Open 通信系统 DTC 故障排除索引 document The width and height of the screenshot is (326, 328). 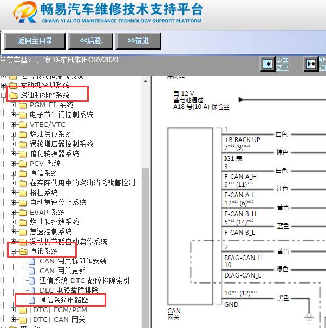coord(84,280)
